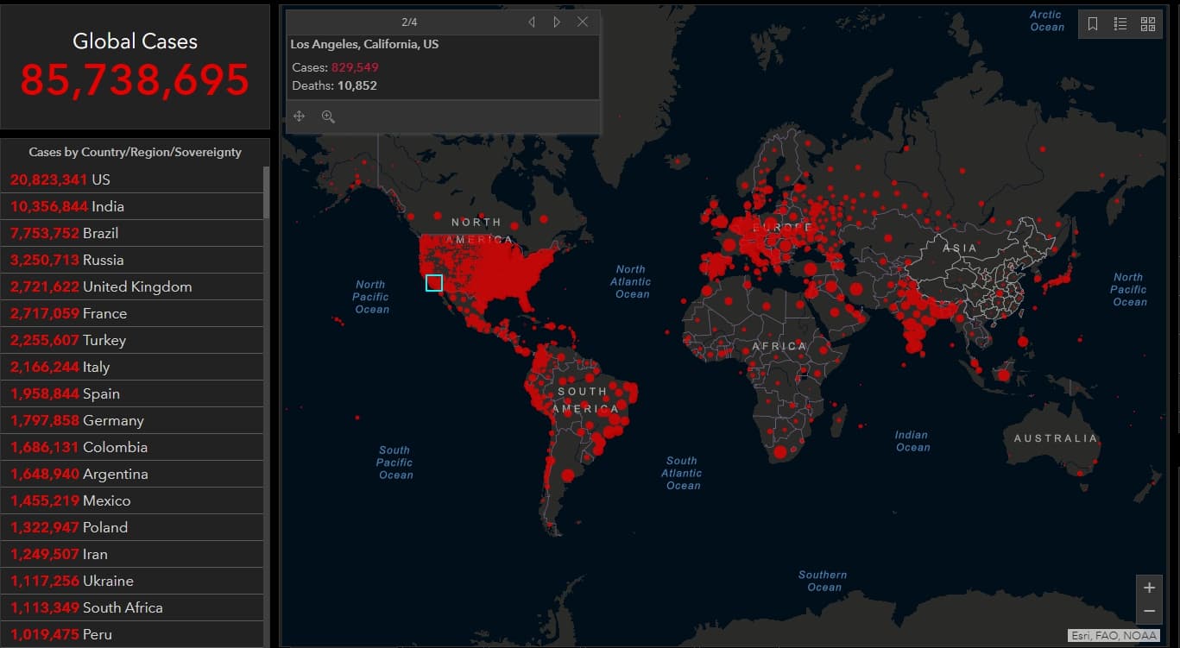Select Mexico in the country list
This screenshot has height=648, width=1180.
[133, 500]
